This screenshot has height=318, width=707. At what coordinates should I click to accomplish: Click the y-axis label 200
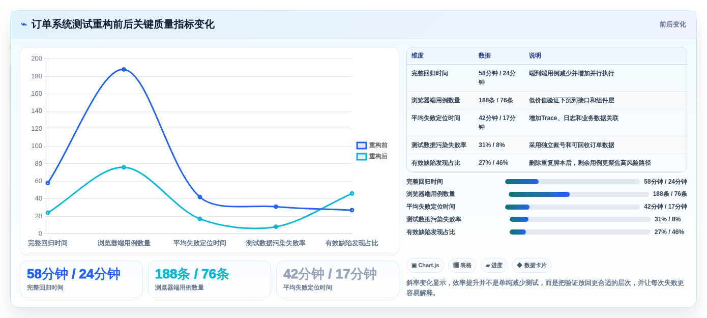tap(37, 59)
